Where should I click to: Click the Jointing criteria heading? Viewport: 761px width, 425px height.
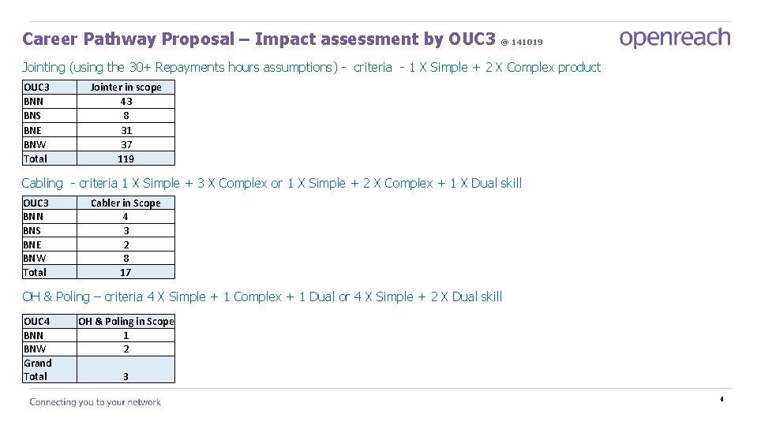coord(311,67)
